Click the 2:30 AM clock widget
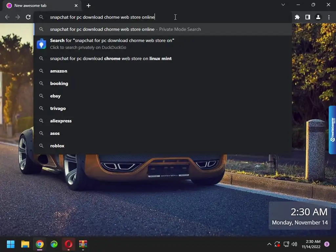The image size is (336, 252). [x=300, y=216]
